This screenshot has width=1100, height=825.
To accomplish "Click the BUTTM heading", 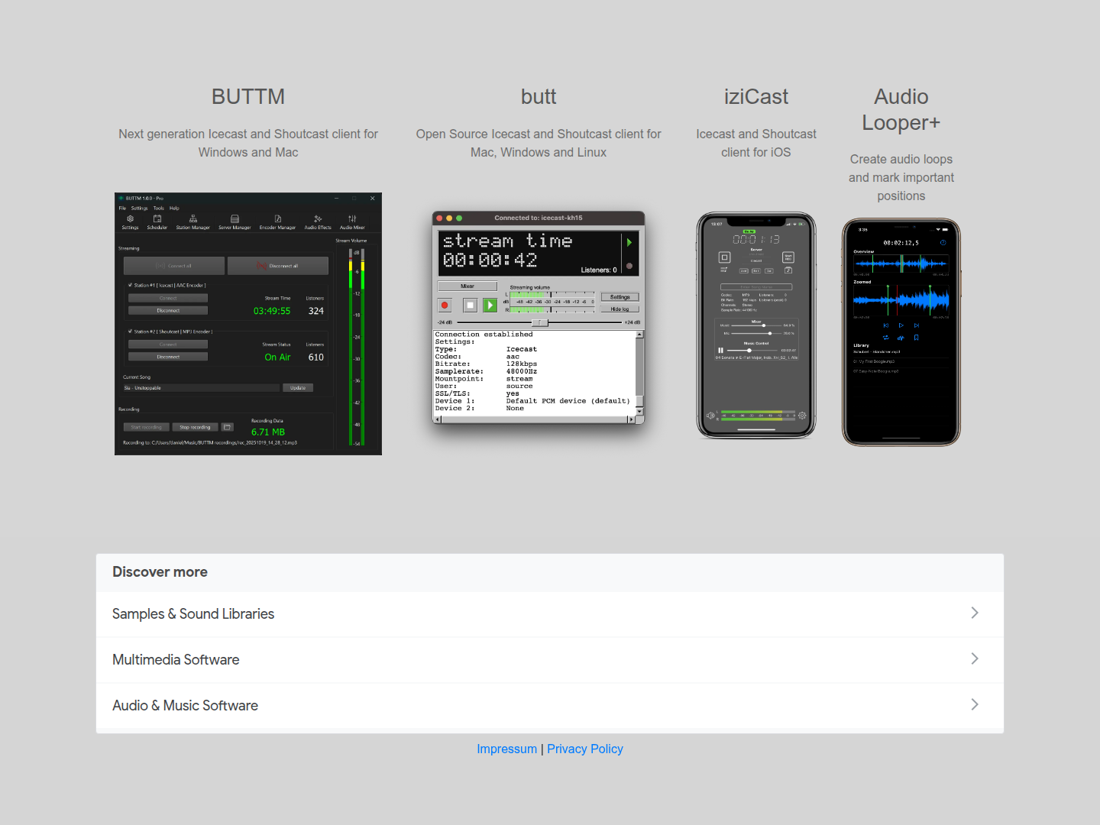I will 248,97.
